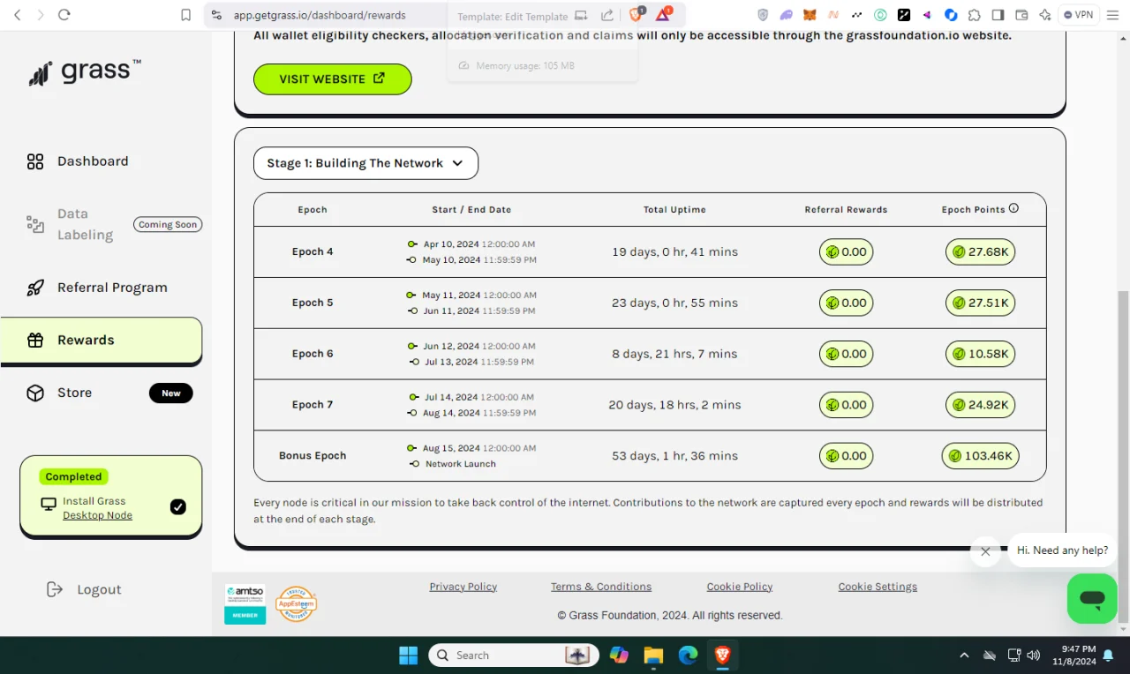
Task: Open File Explorer from the taskbar
Action: coord(653,655)
